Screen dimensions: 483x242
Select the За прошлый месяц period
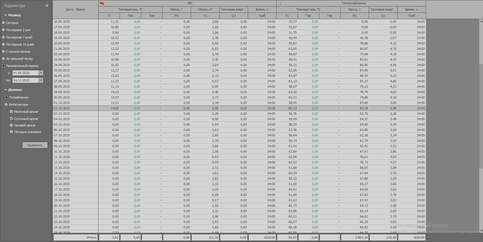pos(3,59)
